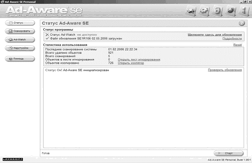Open Помощь (help) in the sidebar

pyautogui.click(x=20, y=59)
